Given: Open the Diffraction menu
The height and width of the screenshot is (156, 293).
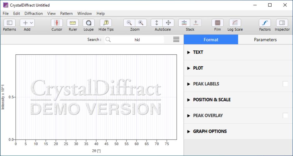Looking at the screenshot, I should coord(34,13).
